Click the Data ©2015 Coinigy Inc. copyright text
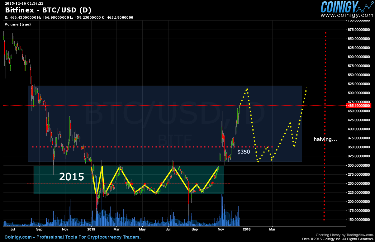The image size is (375, 242). [x=338, y=239]
